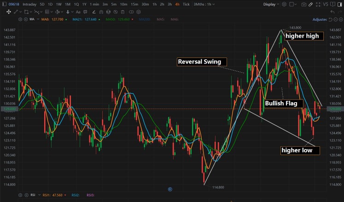Open the 3Mths : 1h range dropdown
Image resolution: width=344 pixels, height=202 pixels.
point(204,4)
